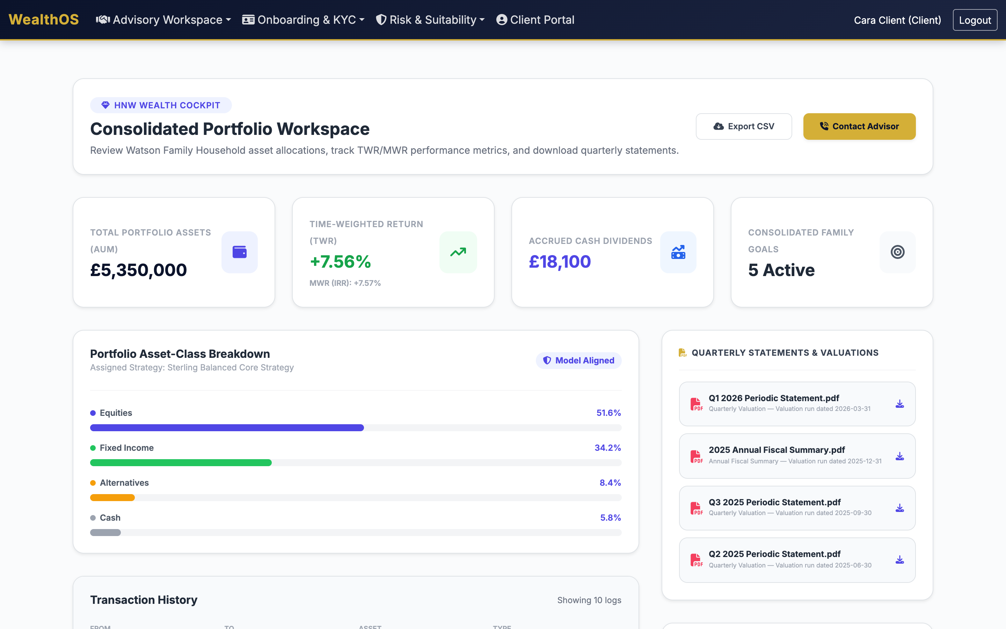Screen dimensions: 1006x629
Task: Click the cloud icon on Export CSV
Action: pyautogui.click(x=718, y=126)
